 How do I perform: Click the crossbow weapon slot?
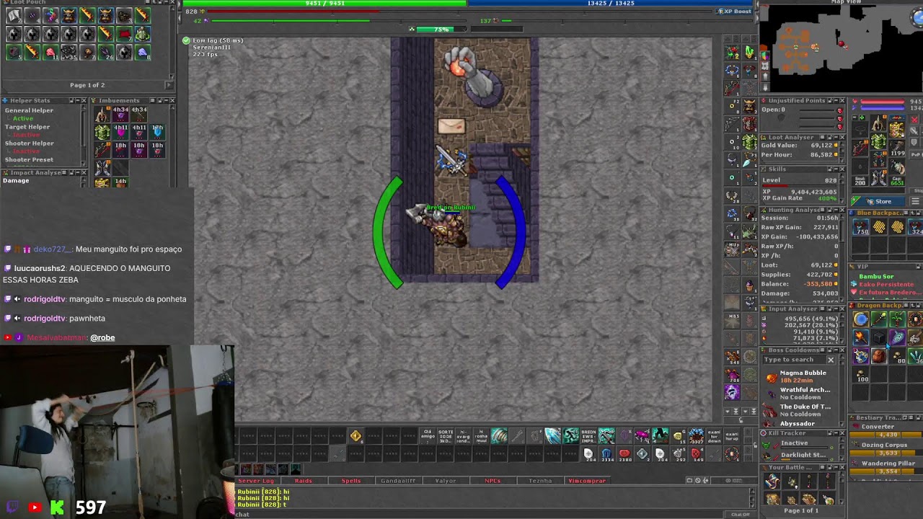click(x=860, y=147)
